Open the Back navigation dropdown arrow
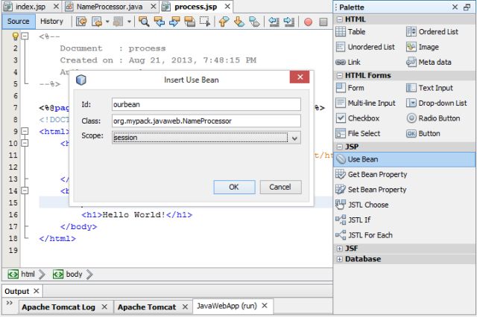 point(107,22)
